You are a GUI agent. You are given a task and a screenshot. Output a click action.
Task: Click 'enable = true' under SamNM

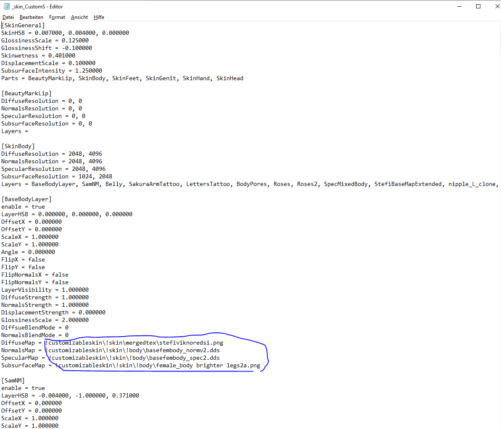pyautogui.click(x=23, y=388)
